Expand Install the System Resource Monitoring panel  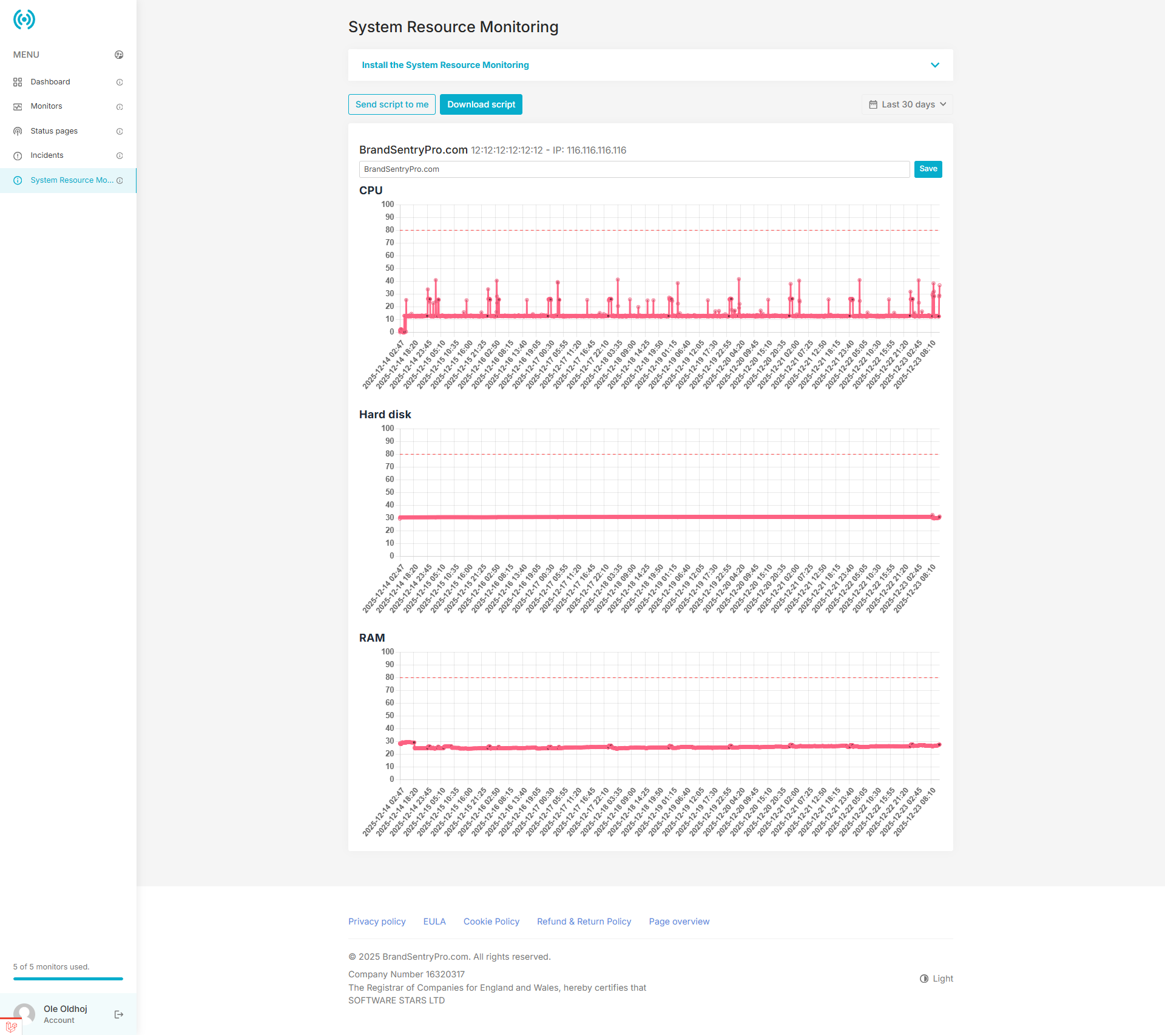(445, 65)
